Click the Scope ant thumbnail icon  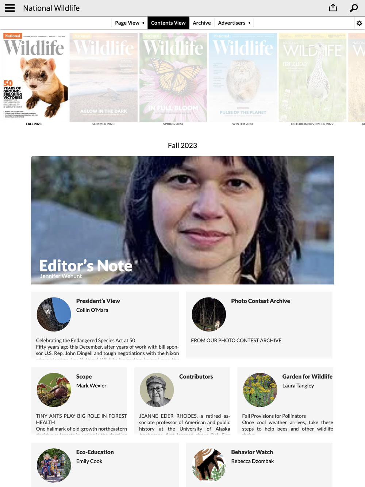54,390
